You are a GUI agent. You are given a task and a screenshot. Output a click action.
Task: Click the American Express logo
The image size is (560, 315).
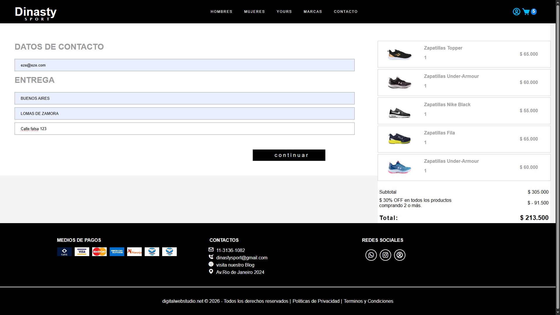117,252
